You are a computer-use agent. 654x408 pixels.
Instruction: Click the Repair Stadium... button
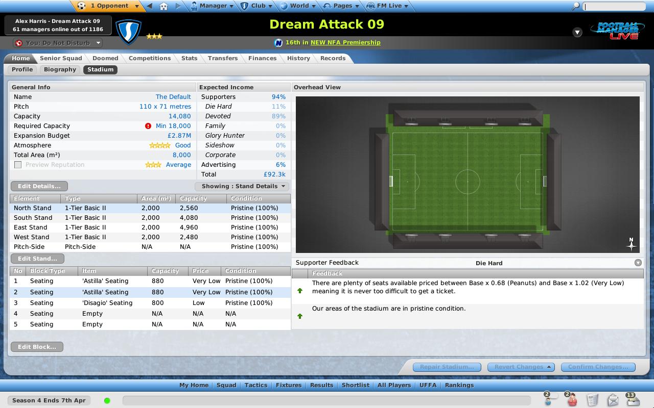tap(447, 367)
